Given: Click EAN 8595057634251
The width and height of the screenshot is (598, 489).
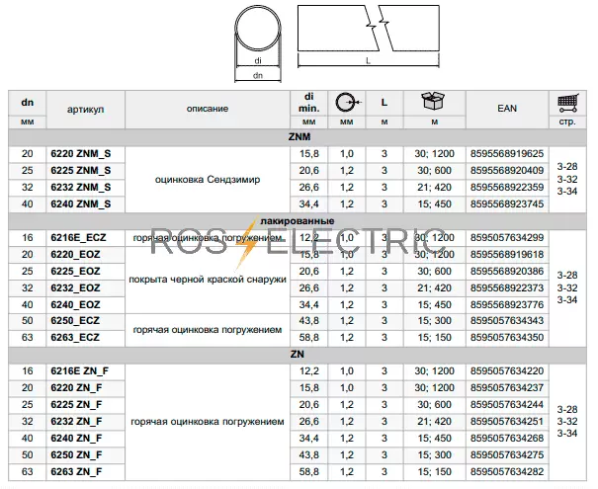Looking at the screenshot, I should 507,421.
